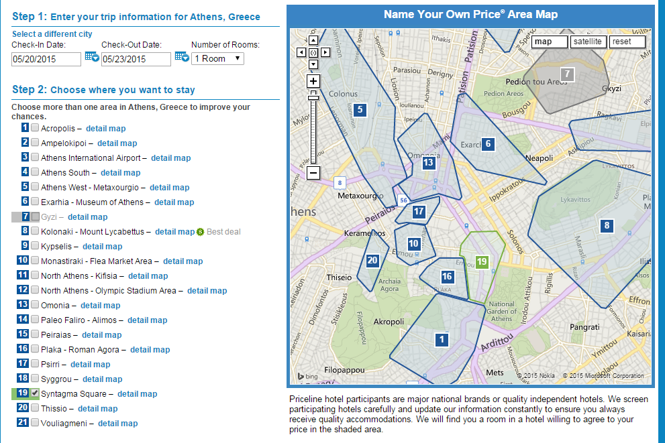The image size is (665, 443).
Task: Zoom out with the map minus button
Action: pos(313,172)
